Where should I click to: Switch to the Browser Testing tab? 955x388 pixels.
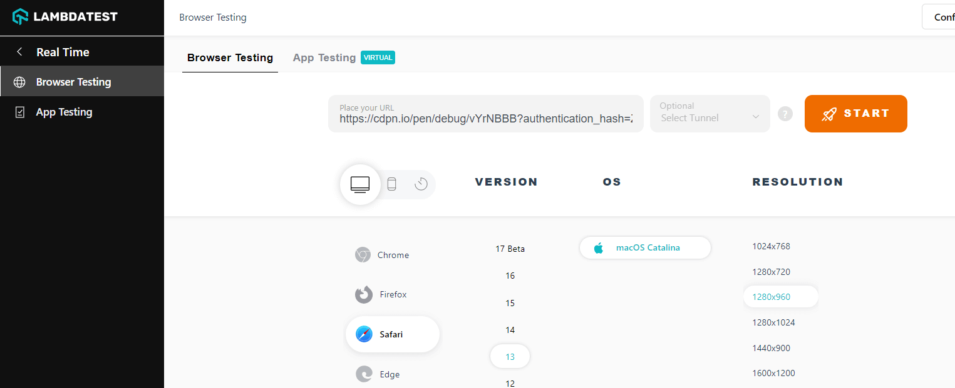point(230,57)
